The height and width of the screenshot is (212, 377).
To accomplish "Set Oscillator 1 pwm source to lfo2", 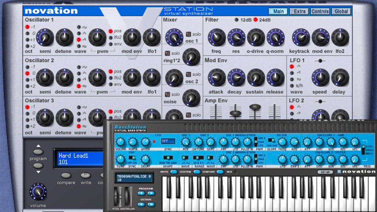I will [x=111, y=38].
